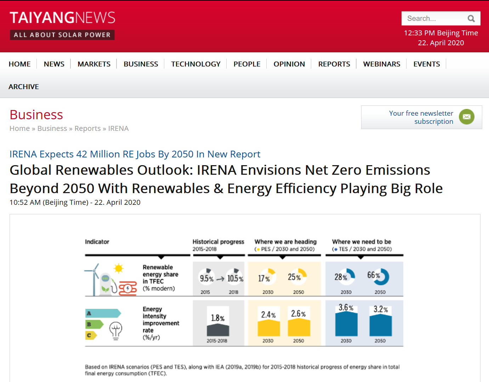The width and height of the screenshot is (489, 382).
Task: Open the PEOPLE menu item
Action: [247, 64]
